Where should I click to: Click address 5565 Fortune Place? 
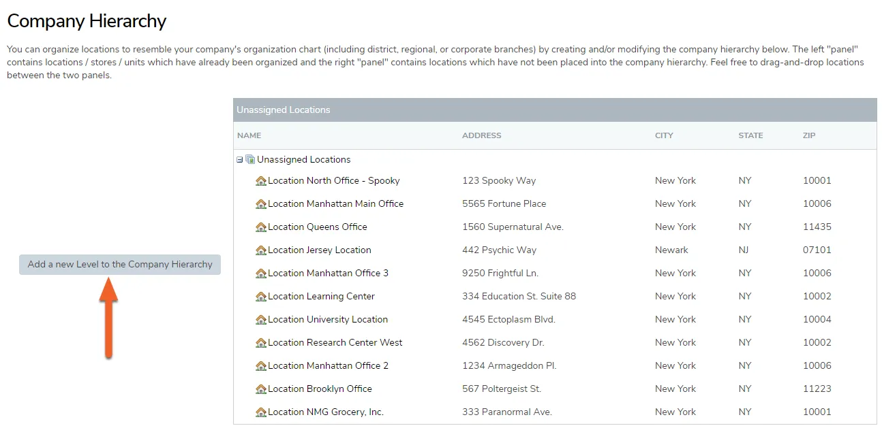pos(504,204)
